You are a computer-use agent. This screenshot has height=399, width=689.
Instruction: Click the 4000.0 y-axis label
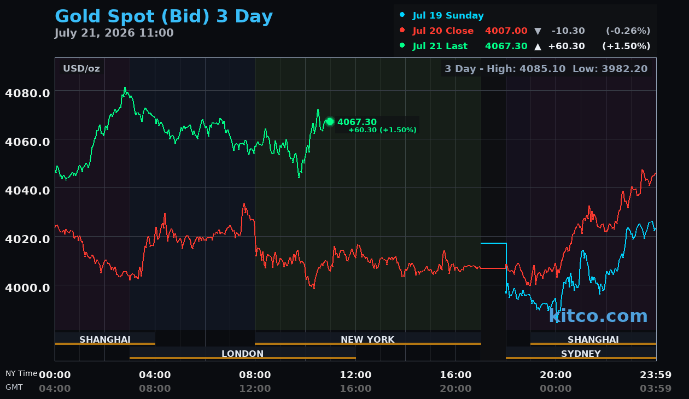27,287
